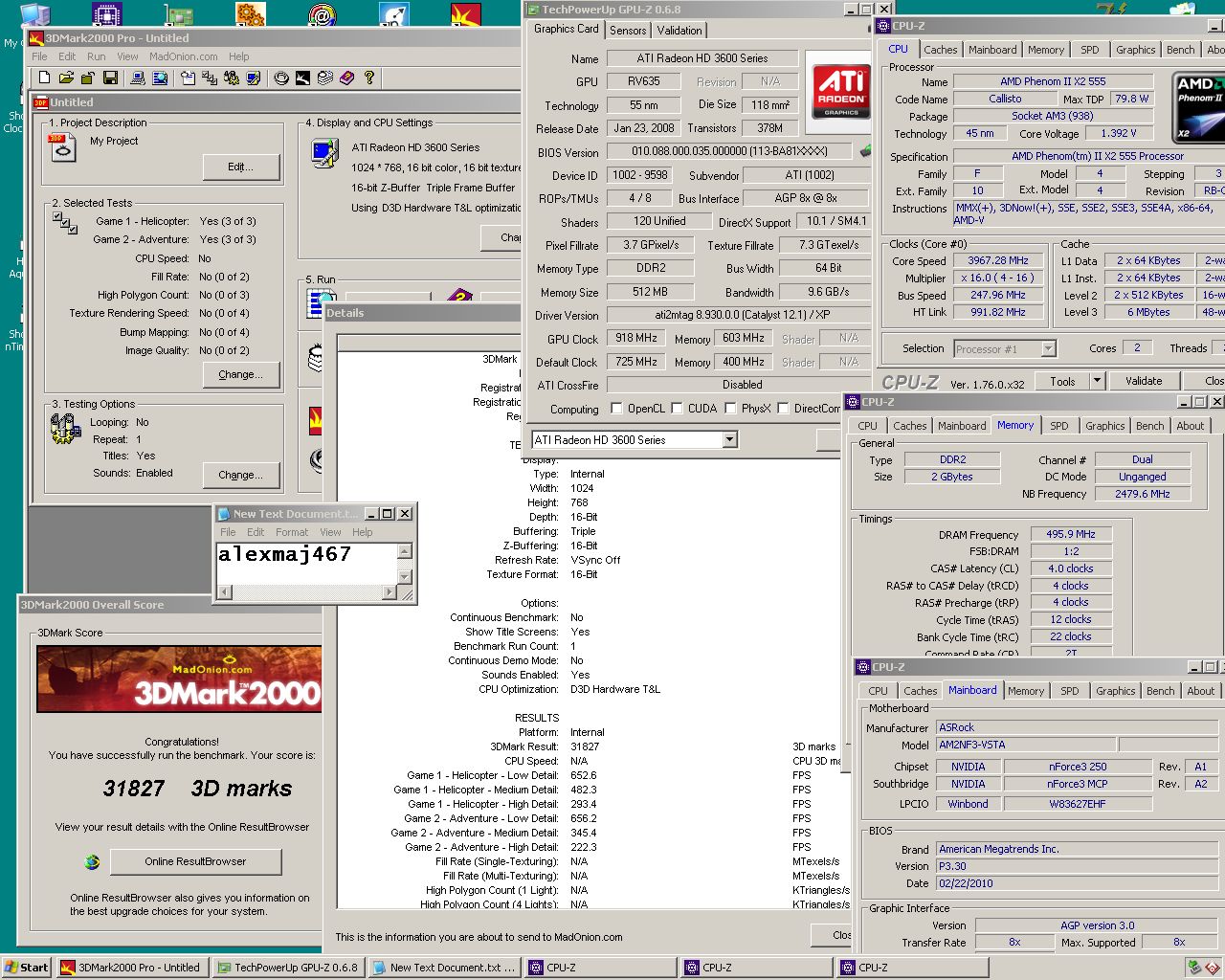Click the project description notepad icon in 3DMark2000 toolbar
Image resolution: width=1225 pixels, height=980 pixels.
[188, 78]
